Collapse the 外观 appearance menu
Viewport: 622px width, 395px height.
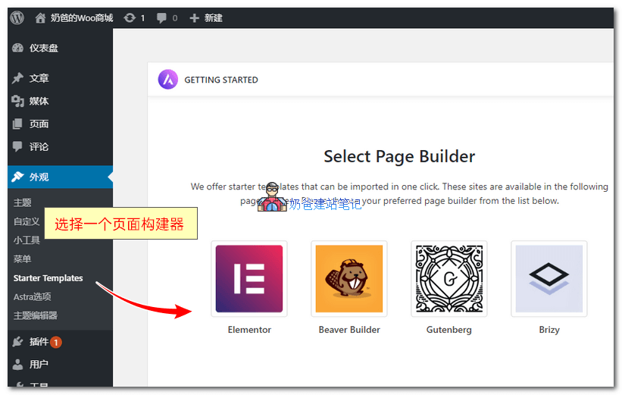click(x=39, y=177)
